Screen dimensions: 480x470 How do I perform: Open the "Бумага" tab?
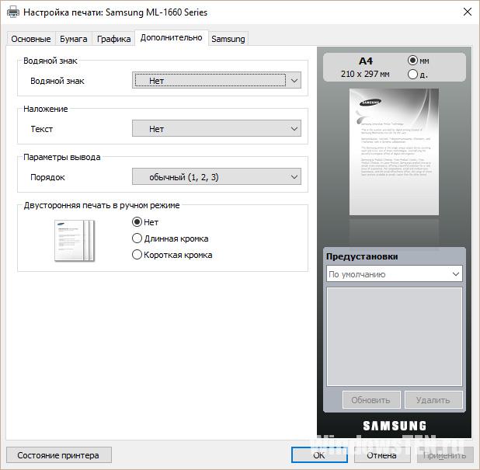pos(74,39)
